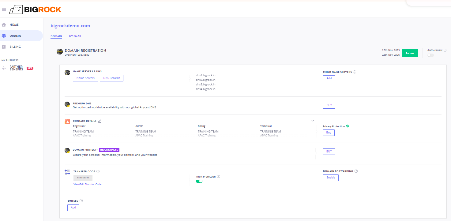Click the bigrockdemo.com domain title
Screen dimensions: 451x221
pyautogui.click(x=70, y=26)
